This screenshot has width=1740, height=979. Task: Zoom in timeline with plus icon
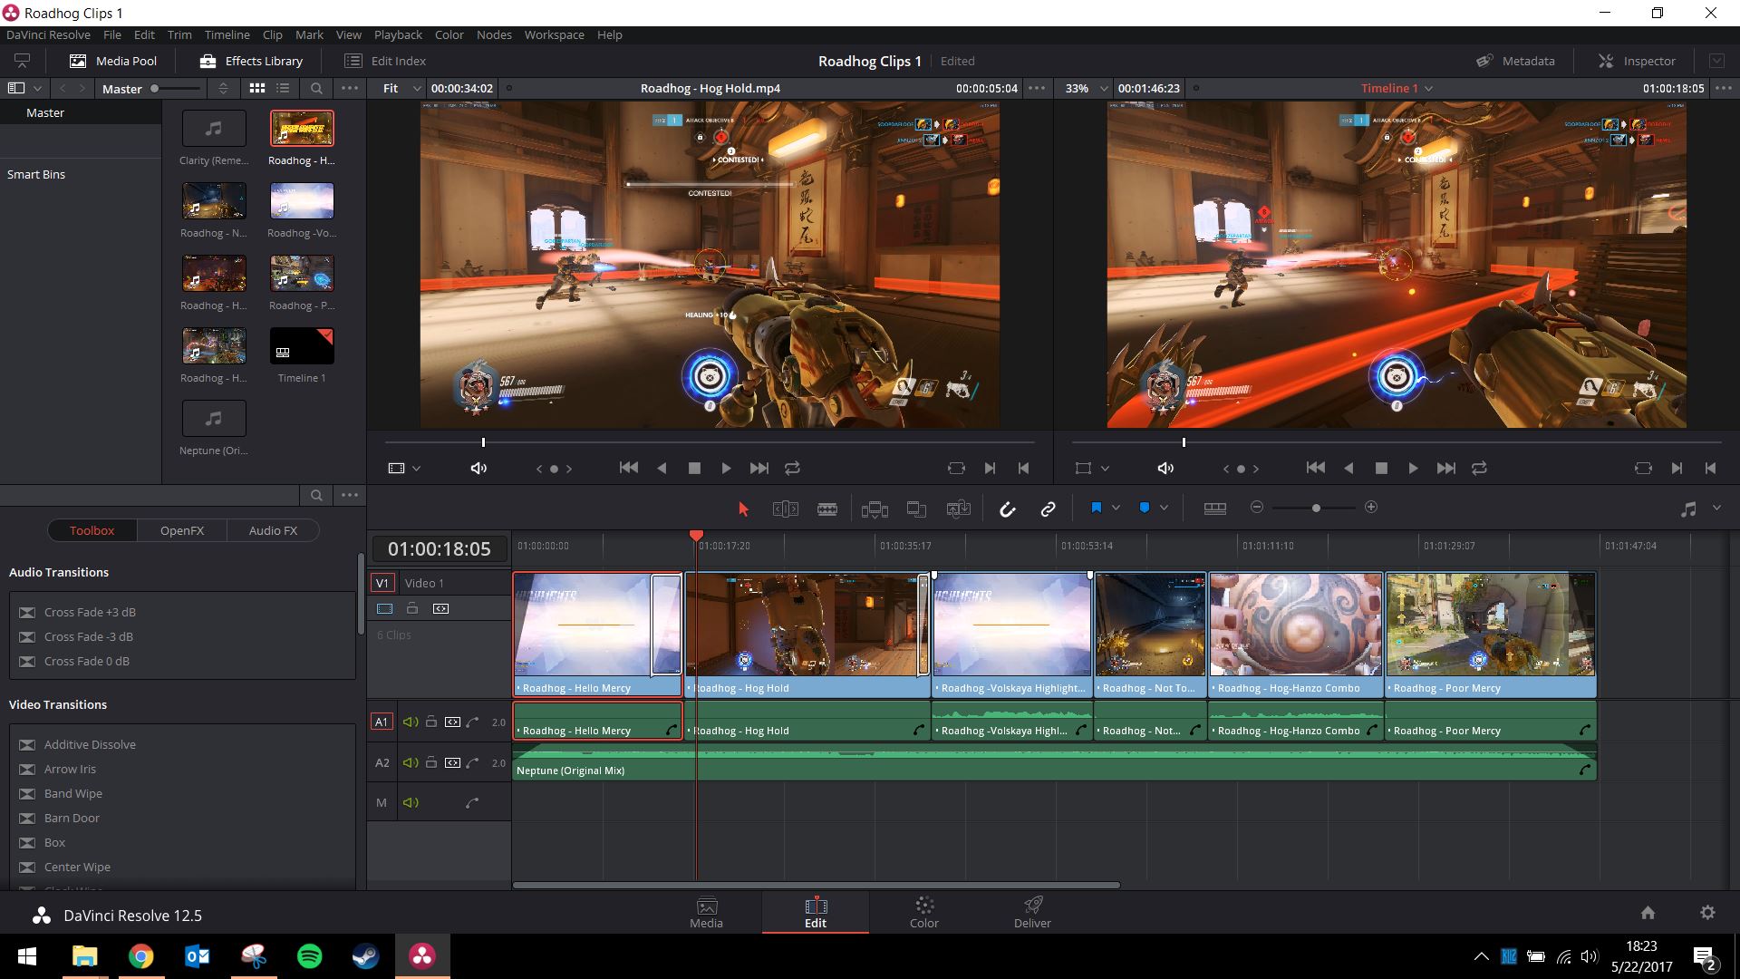click(1371, 508)
